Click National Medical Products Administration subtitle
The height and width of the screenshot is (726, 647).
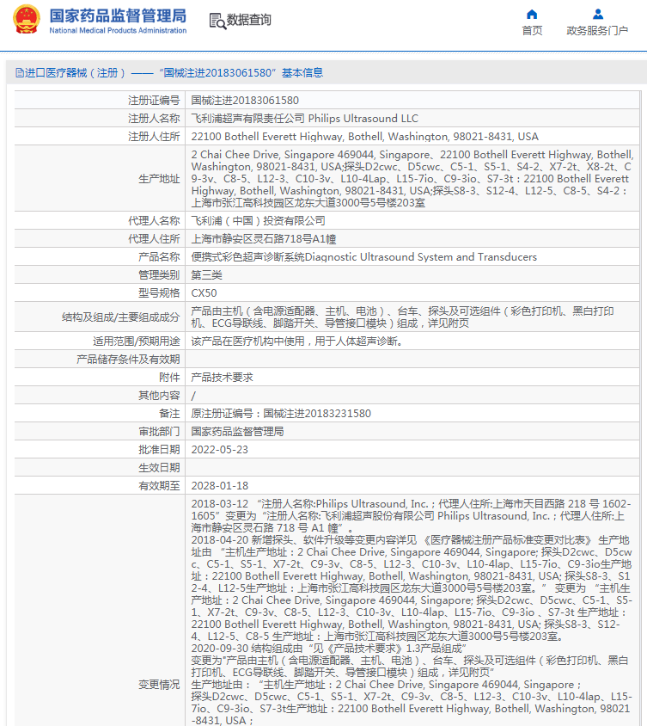point(118,31)
